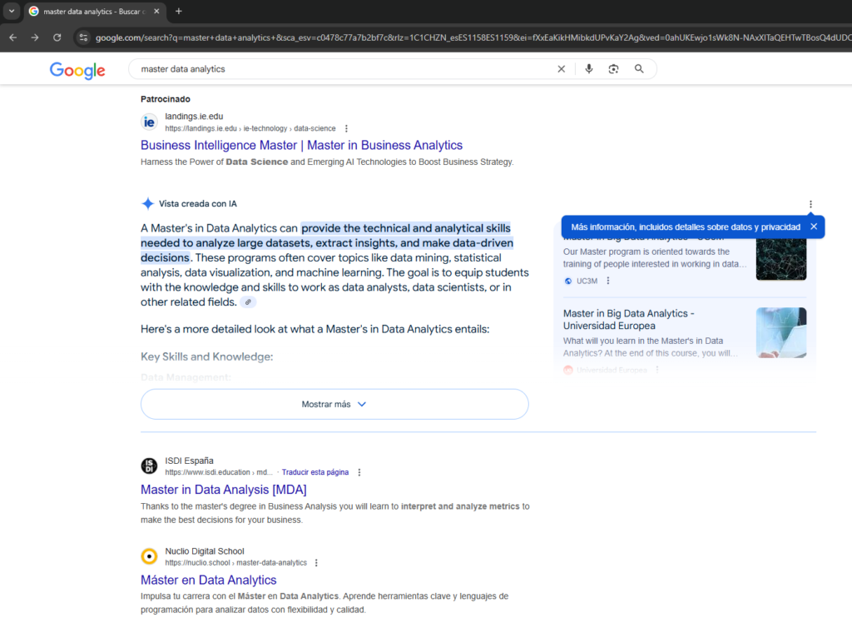
Task: Click Universidad Europea card thumbnail
Action: click(x=780, y=333)
